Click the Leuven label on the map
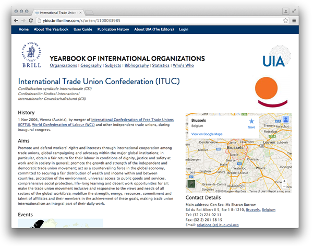The image size is (313, 246). (269, 142)
